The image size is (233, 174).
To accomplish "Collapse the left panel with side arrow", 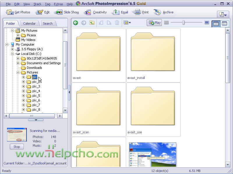I will pos(69,92).
